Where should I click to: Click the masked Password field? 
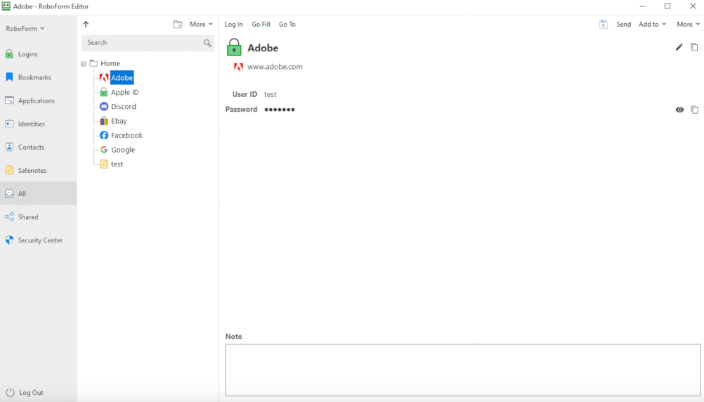click(x=279, y=110)
